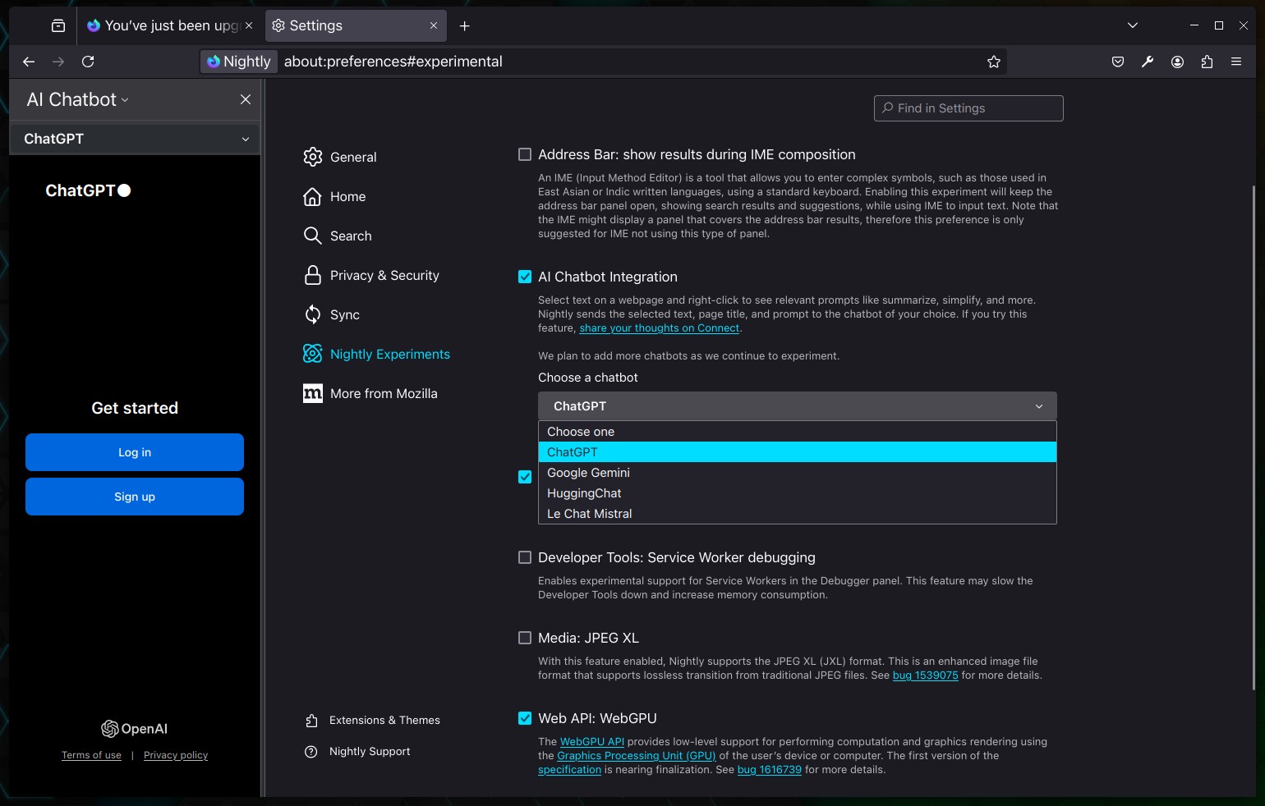Viewport: 1265px width, 806px height.
Task: Collapse the Choose a chatbot dropdown
Action: point(797,406)
